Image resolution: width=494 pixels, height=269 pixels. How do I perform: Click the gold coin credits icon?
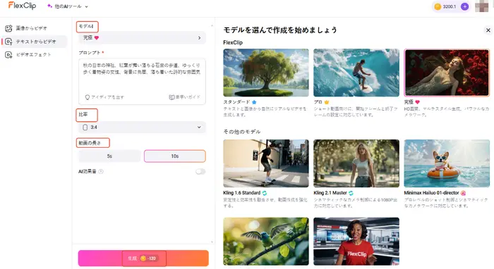[x=438, y=6]
